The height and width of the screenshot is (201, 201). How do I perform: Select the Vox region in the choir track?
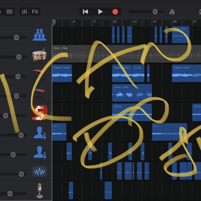pyautogui.click(x=180, y=35)
